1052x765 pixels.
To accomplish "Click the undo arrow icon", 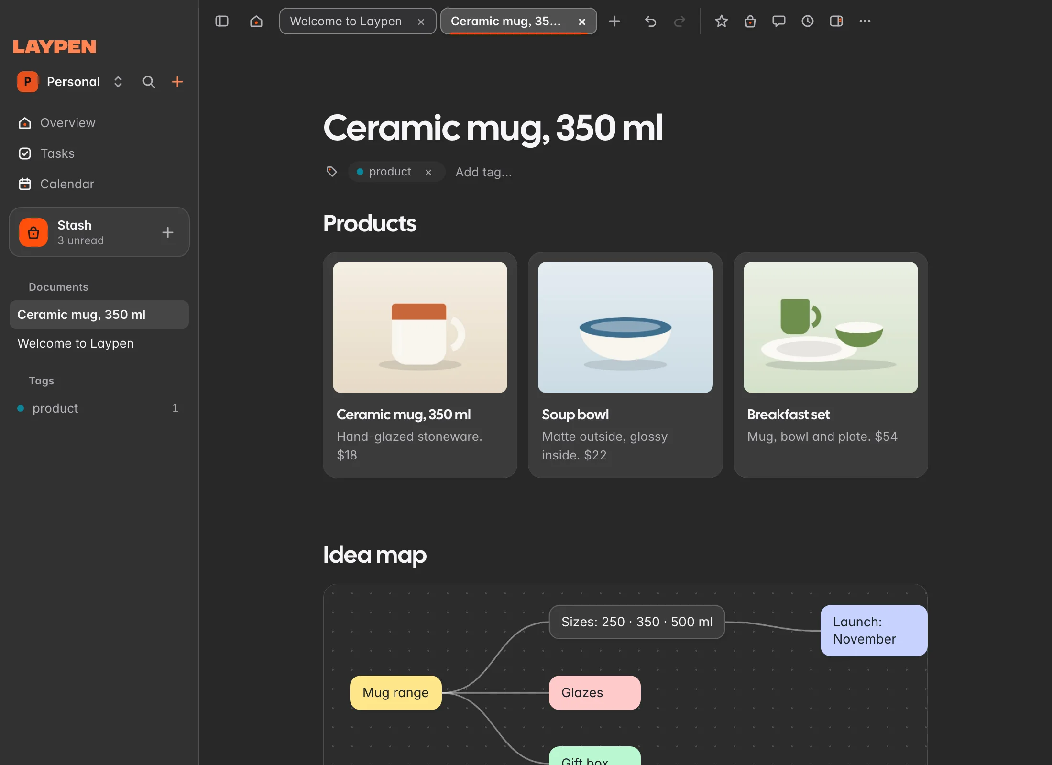I will pos(650,21).
